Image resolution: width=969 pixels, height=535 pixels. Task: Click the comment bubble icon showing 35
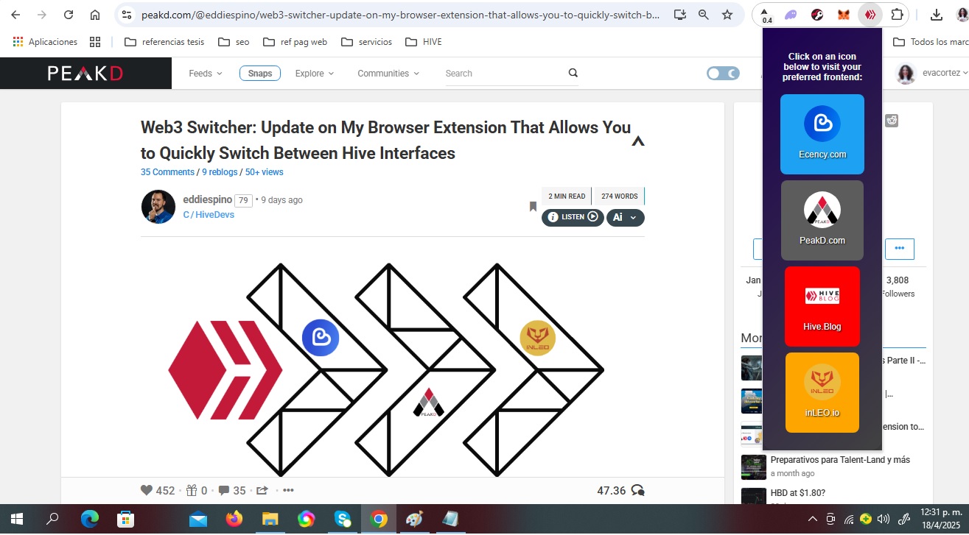pyautogui.click(x=225, y=490)
